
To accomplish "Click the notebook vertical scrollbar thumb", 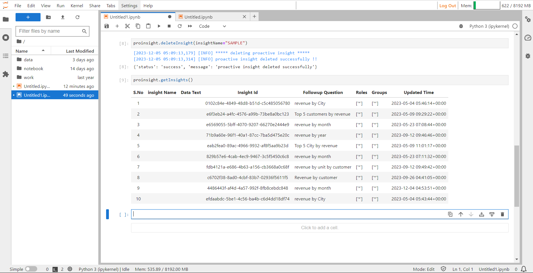I will (x=517, y=176).
